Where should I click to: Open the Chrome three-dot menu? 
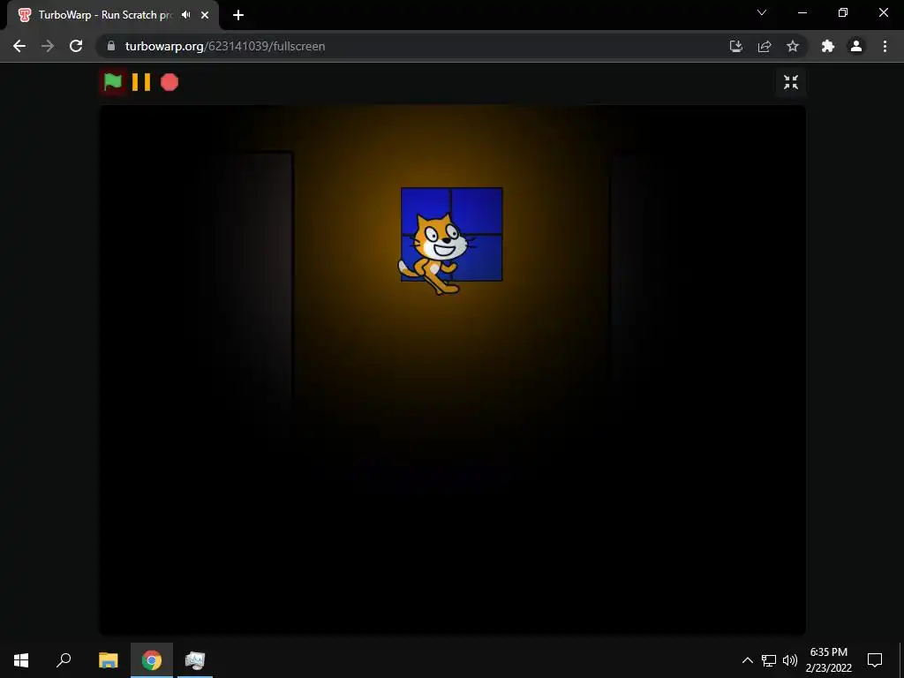pos(885,46)
